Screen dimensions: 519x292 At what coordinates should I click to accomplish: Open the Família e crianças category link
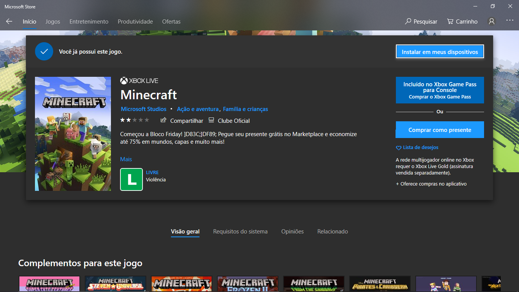click(x=245, y=109)
